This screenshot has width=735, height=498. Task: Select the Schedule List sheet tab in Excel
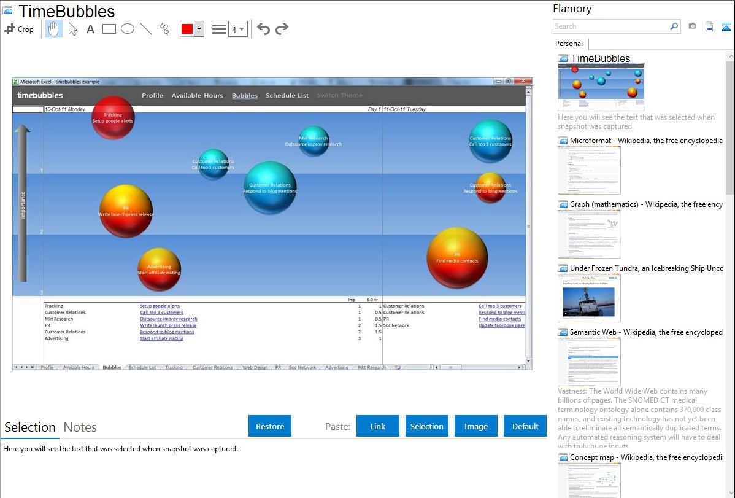coord(142,368)
